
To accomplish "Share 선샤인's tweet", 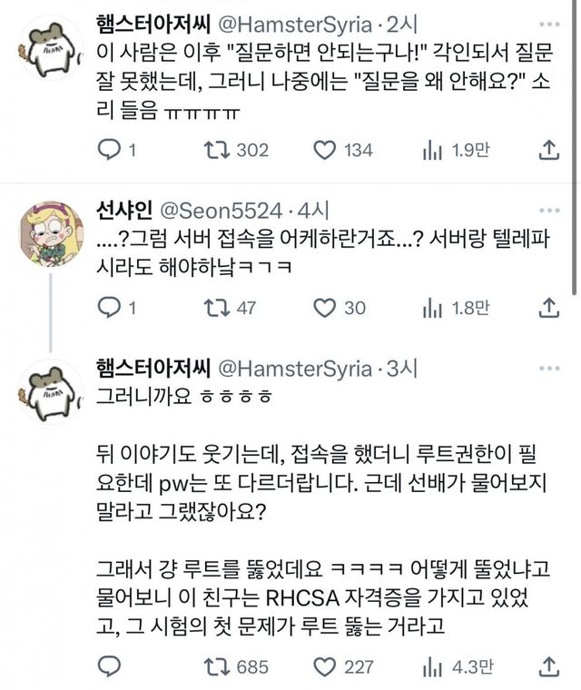I will (x=548, y=309).
